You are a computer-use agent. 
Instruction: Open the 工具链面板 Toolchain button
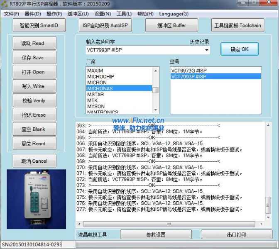tap(238, 25)
